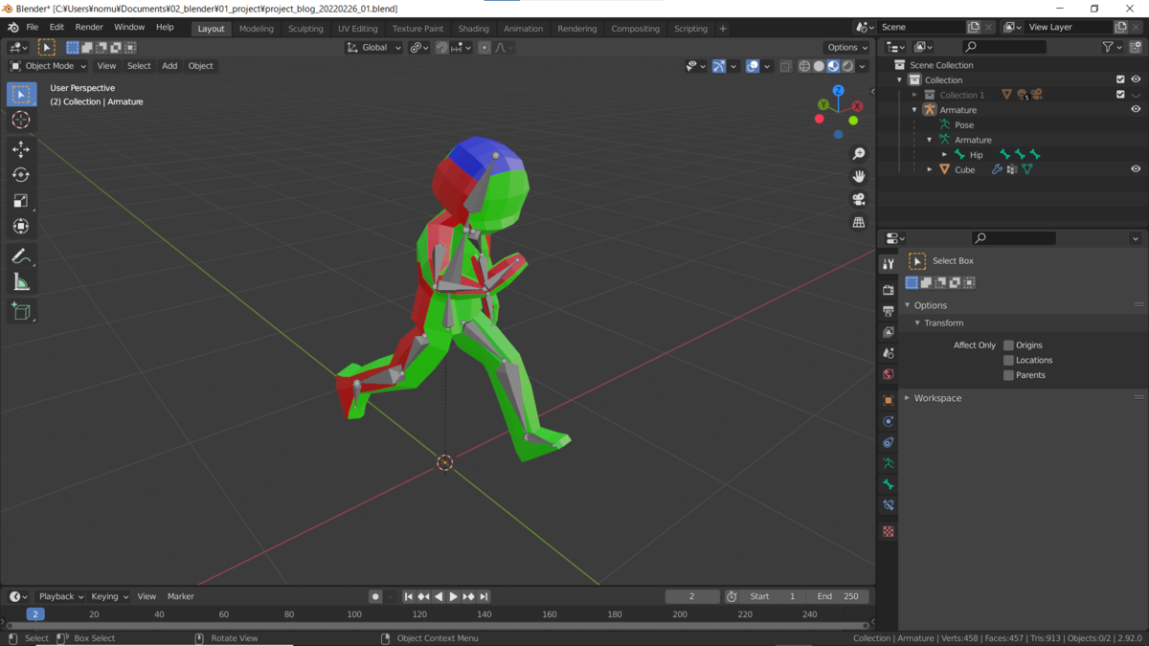
Task: Hide the Collection using its eye icon
Action: click(x=1136, y=80)
